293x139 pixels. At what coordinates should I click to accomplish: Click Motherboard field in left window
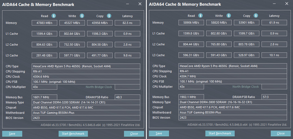coord(86,113)
